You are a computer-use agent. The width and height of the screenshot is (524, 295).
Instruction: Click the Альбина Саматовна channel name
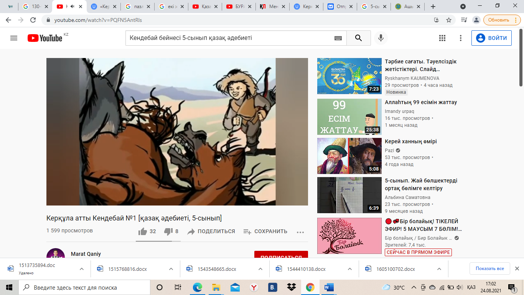(x=407, y=197)
